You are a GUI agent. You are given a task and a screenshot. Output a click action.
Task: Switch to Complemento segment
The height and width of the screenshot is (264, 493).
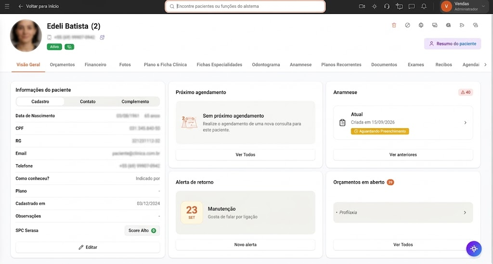click(x=135, y=102)
